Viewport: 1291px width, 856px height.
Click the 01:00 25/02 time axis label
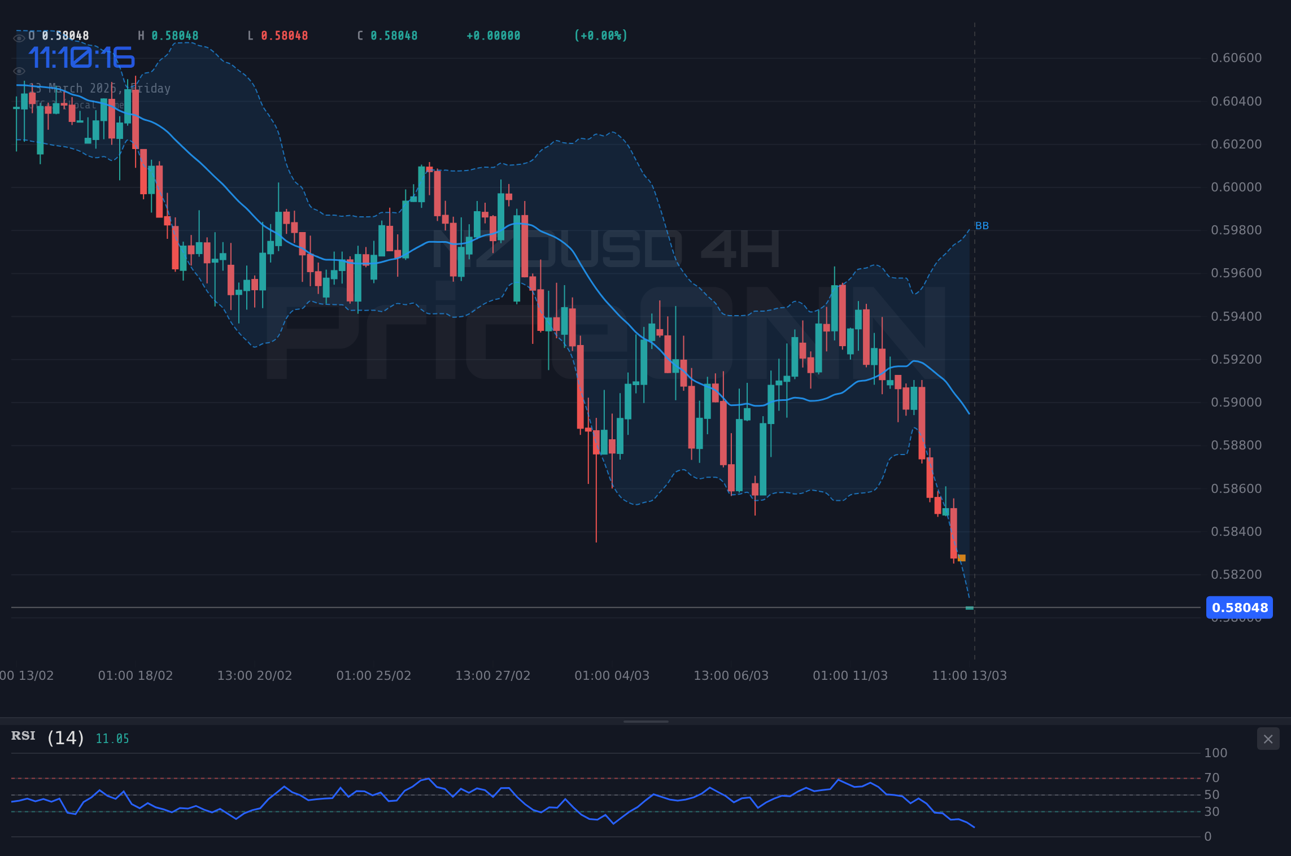click(x=374, y=676)
